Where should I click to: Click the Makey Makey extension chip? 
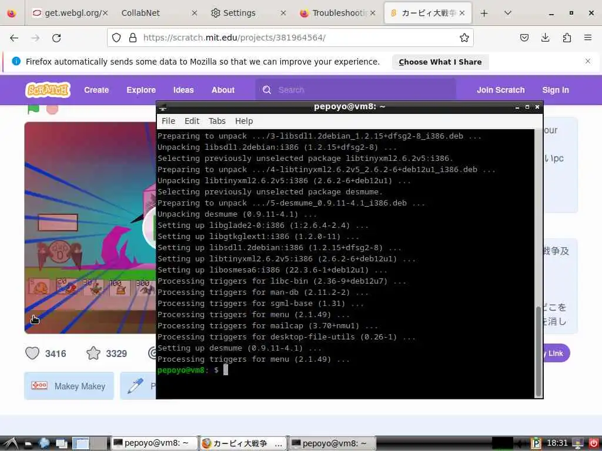point(69,386)
